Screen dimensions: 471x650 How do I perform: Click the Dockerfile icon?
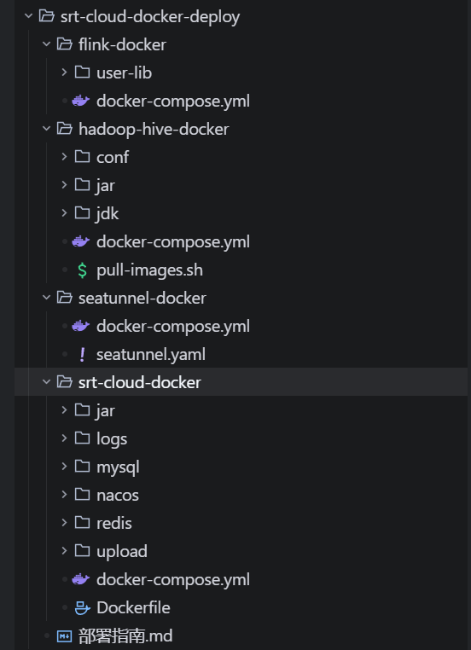tap(82, 607)
